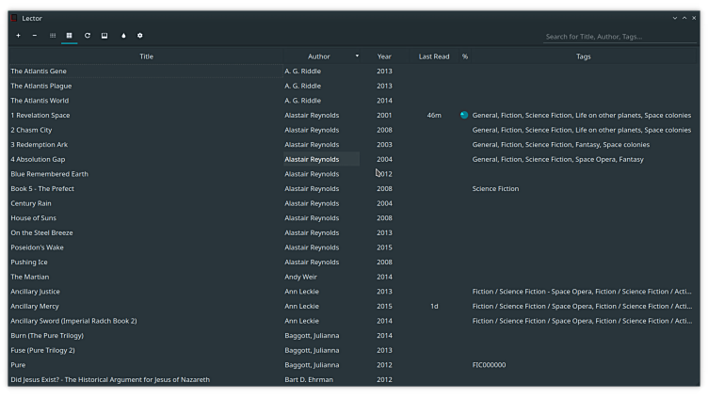Toggle the underlined table view button
Image resolution: width=708 pixels, height=398 pixels.
point(70,36)
